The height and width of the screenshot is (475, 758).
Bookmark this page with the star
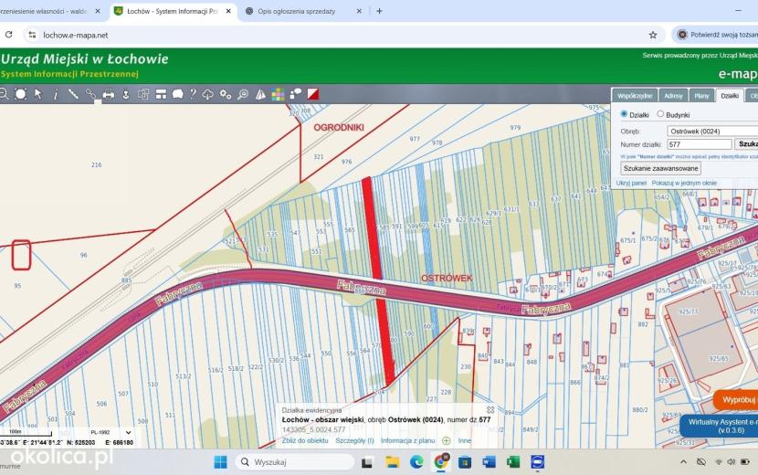(x=653, y=35)
